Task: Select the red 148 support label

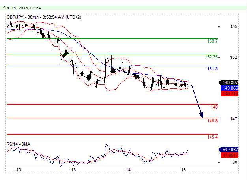Action: coord(214,107)
